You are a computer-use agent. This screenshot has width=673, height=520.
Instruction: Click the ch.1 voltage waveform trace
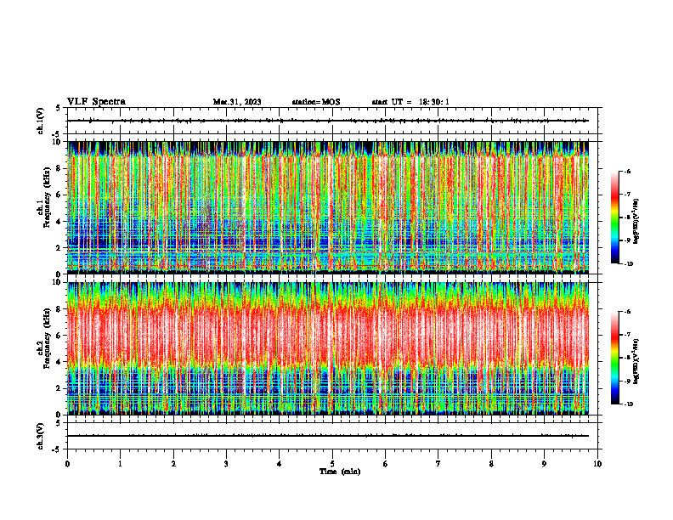(x=328, y=121)
